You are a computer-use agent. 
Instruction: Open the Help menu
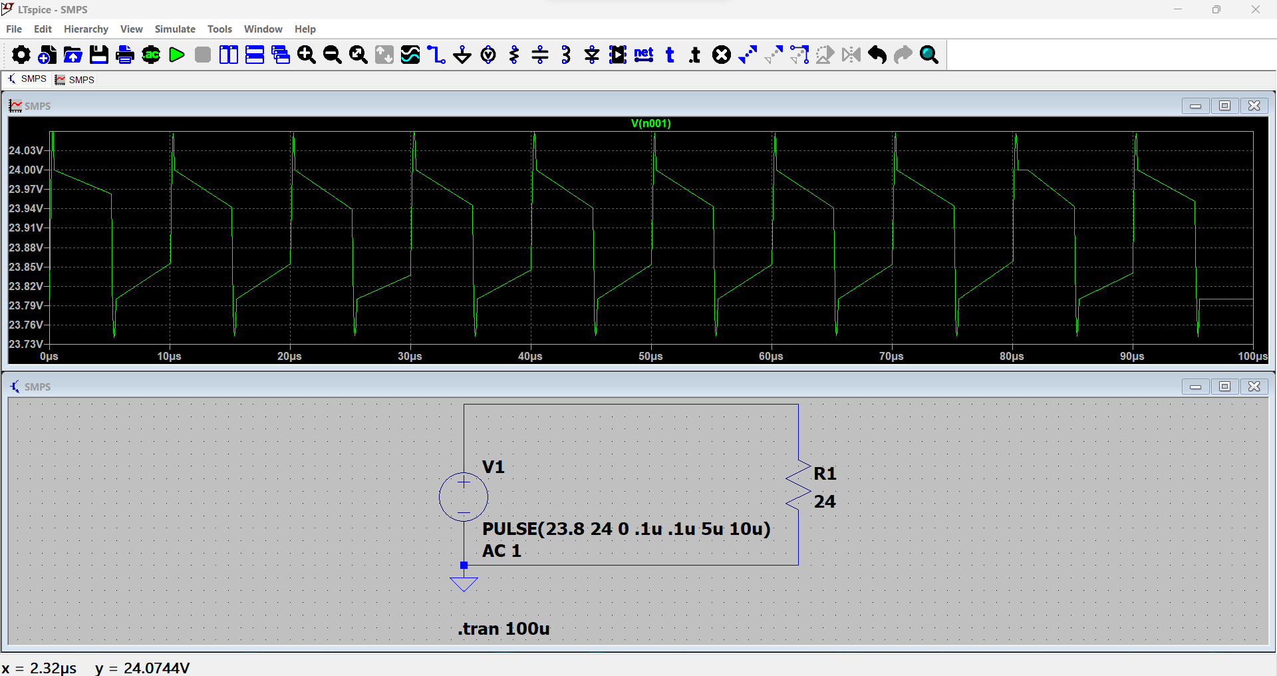coord(305,29)
